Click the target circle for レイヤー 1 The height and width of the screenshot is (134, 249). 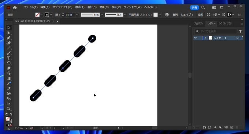point(238,38)
